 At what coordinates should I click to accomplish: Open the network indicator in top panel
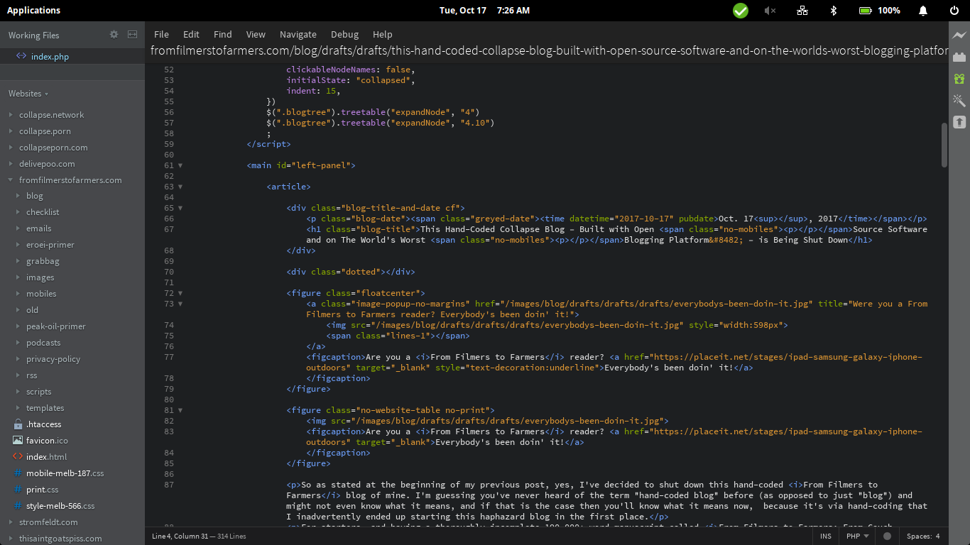802,11
